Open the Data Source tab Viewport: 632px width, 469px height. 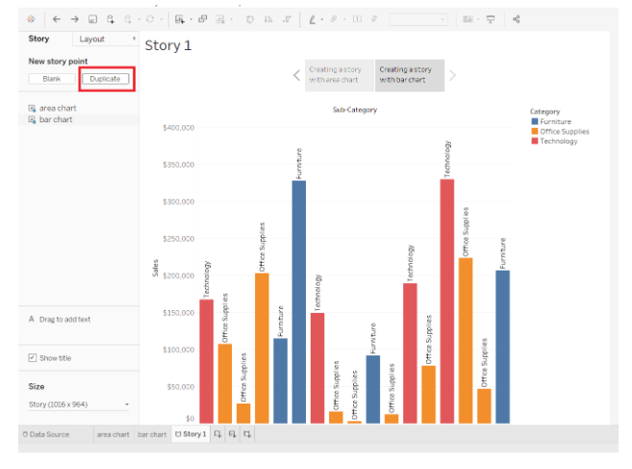(x=45, y=434)
